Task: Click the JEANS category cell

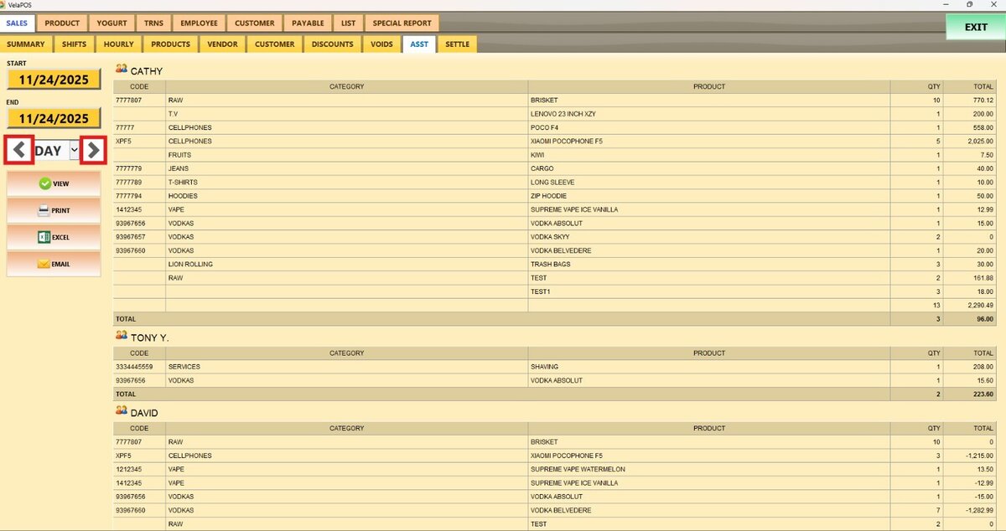Action: pos(347,168)
